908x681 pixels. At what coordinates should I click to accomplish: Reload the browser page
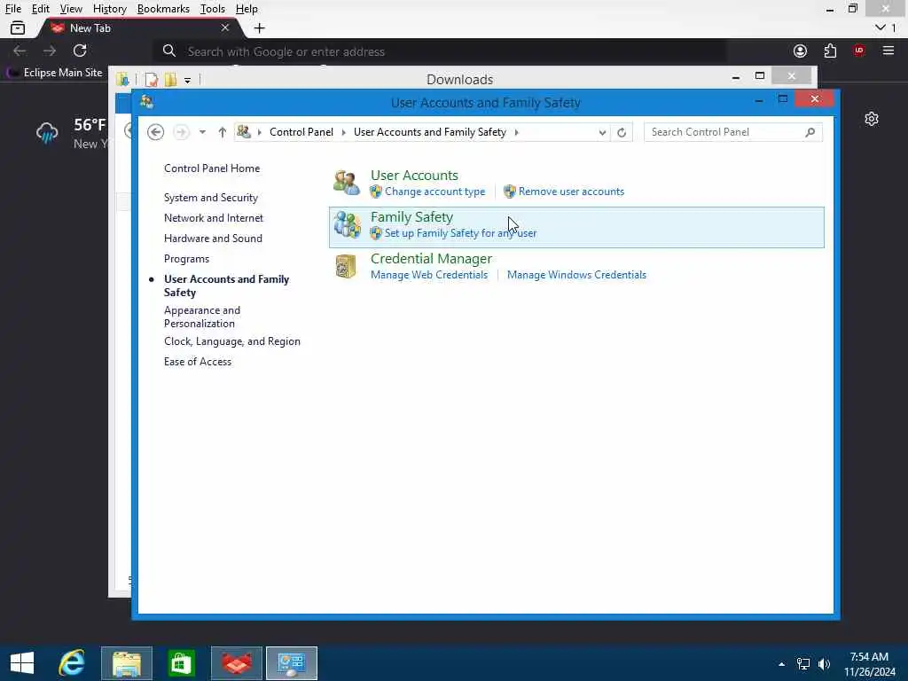[80, 51]
